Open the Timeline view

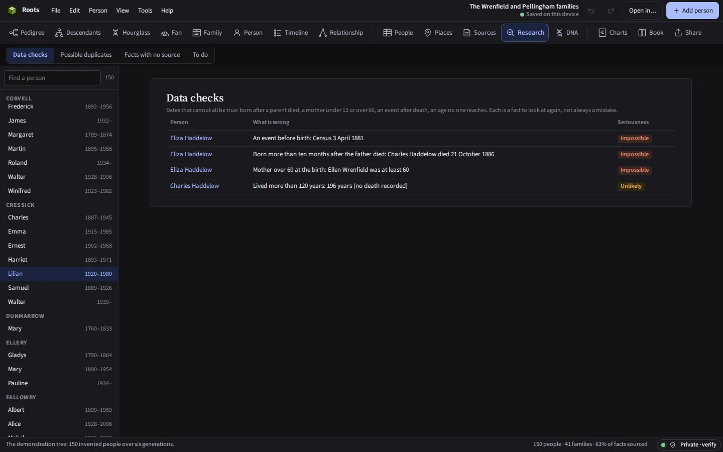pos(291,33)
